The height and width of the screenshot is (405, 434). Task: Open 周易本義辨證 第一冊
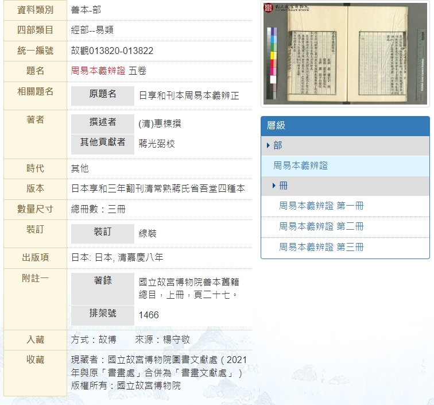[321, 206]
